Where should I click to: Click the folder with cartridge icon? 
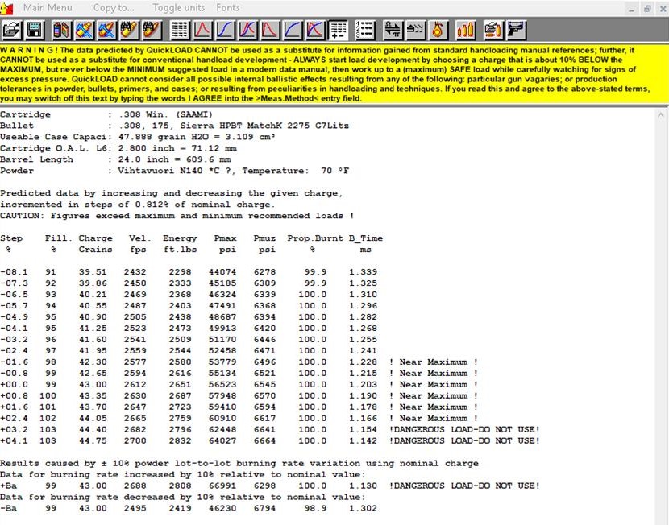493,31
